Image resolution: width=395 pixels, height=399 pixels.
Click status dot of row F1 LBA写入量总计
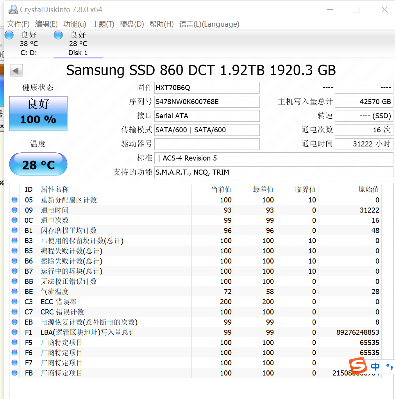click(x=14, y=332)
